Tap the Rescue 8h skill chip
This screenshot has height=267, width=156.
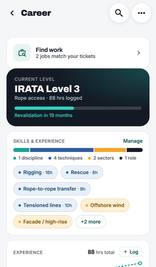pyautogui.click(x=82, y=172)
